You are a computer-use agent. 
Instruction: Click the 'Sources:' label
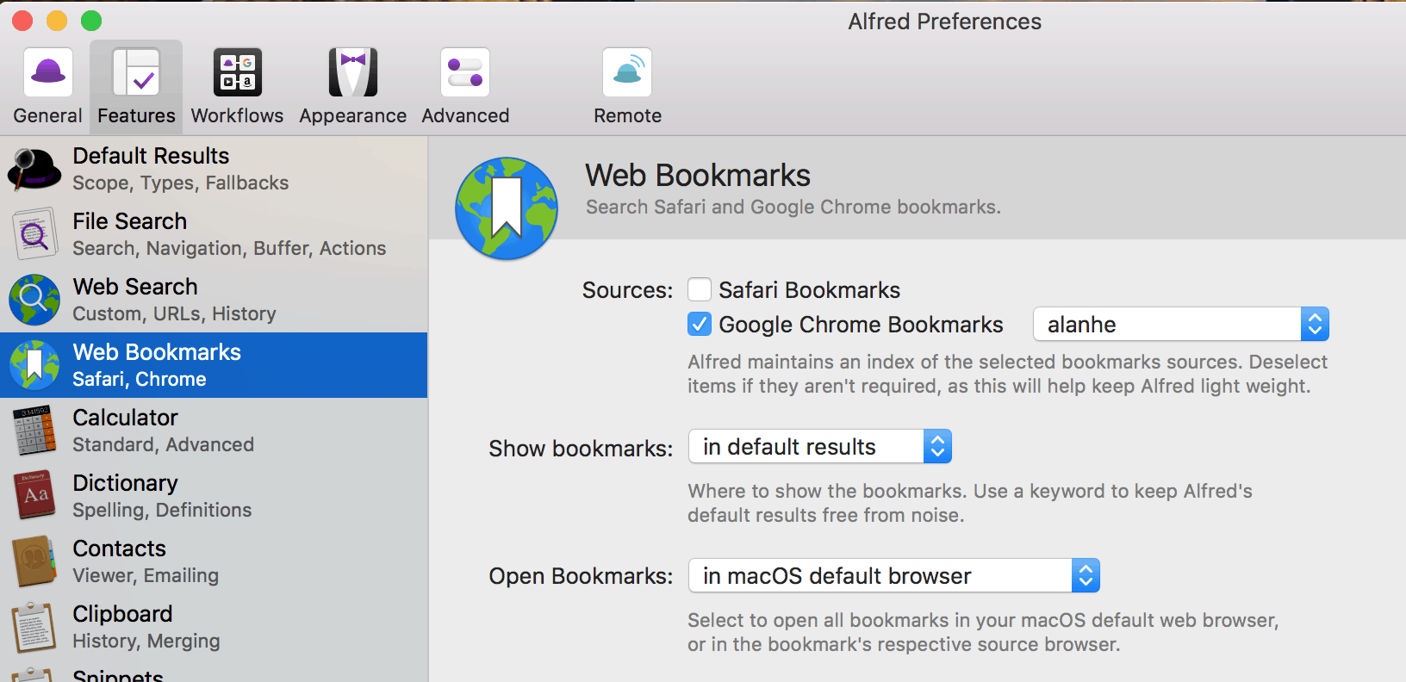pyautogui.click(x=627, y=290)
